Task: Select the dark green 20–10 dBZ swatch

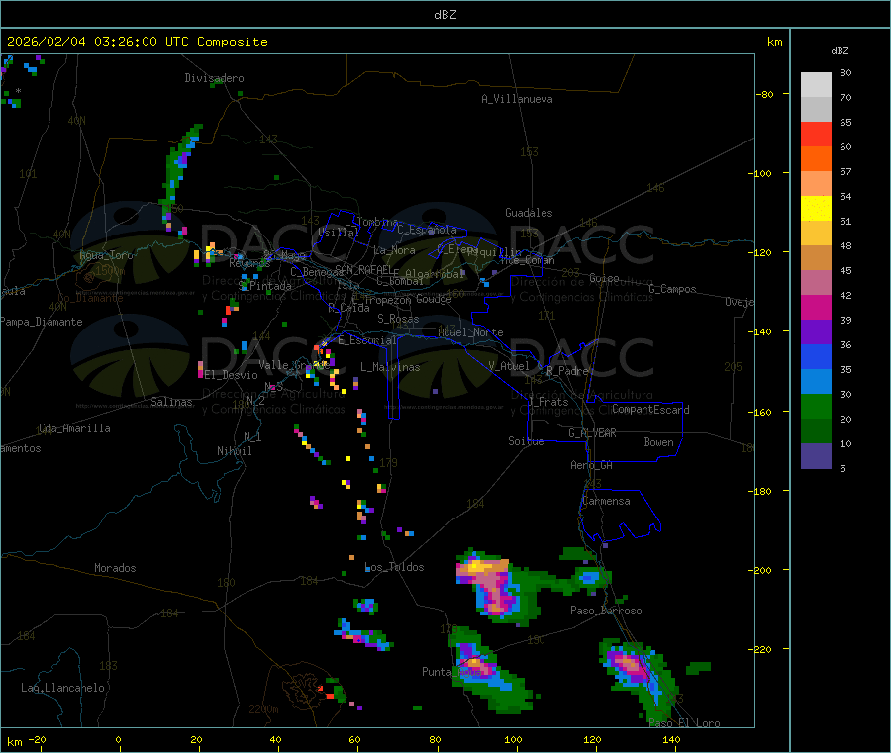Action: pos(816,431)
